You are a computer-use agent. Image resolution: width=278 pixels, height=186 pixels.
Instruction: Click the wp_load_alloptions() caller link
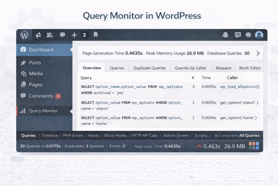click(239, 87)
